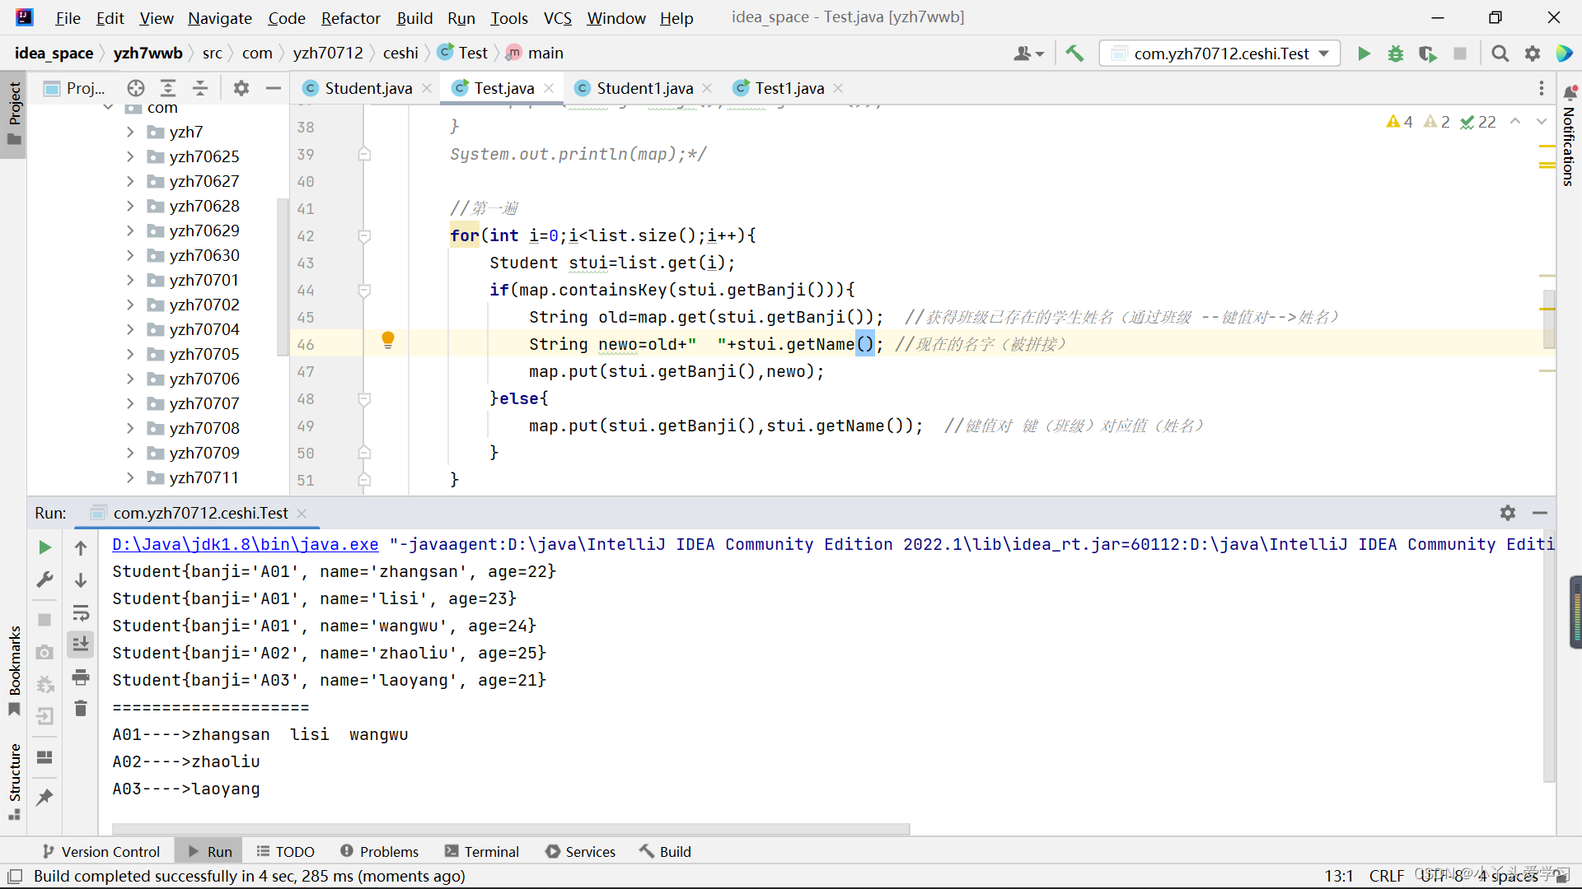Hide the Run panel minus icon
Image resolution: width=1582 pixels, height=889 pixels.
[x=1540, y=513]
